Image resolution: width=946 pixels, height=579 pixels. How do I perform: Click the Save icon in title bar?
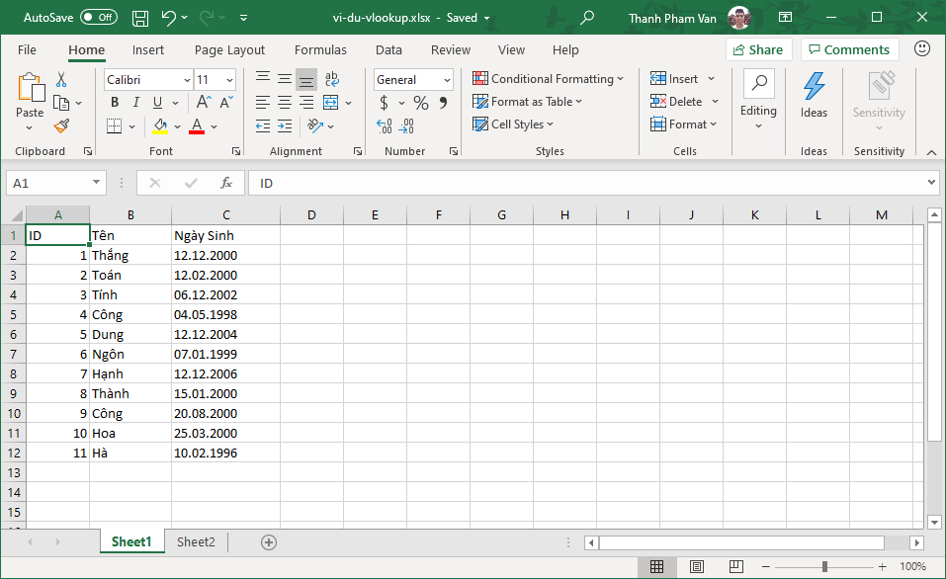click(140, 18)
